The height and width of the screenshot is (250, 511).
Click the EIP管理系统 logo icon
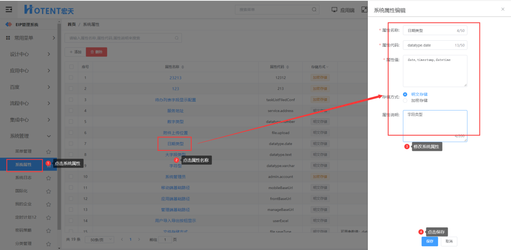8,25
